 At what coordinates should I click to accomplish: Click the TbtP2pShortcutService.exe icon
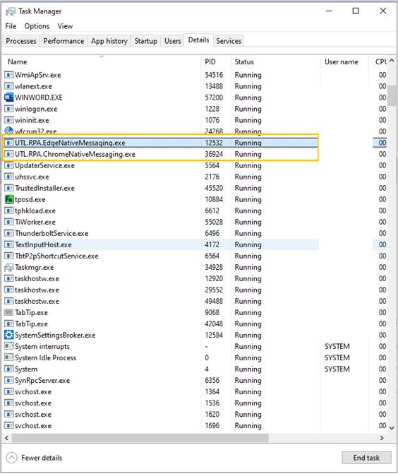tap(9, 256)
